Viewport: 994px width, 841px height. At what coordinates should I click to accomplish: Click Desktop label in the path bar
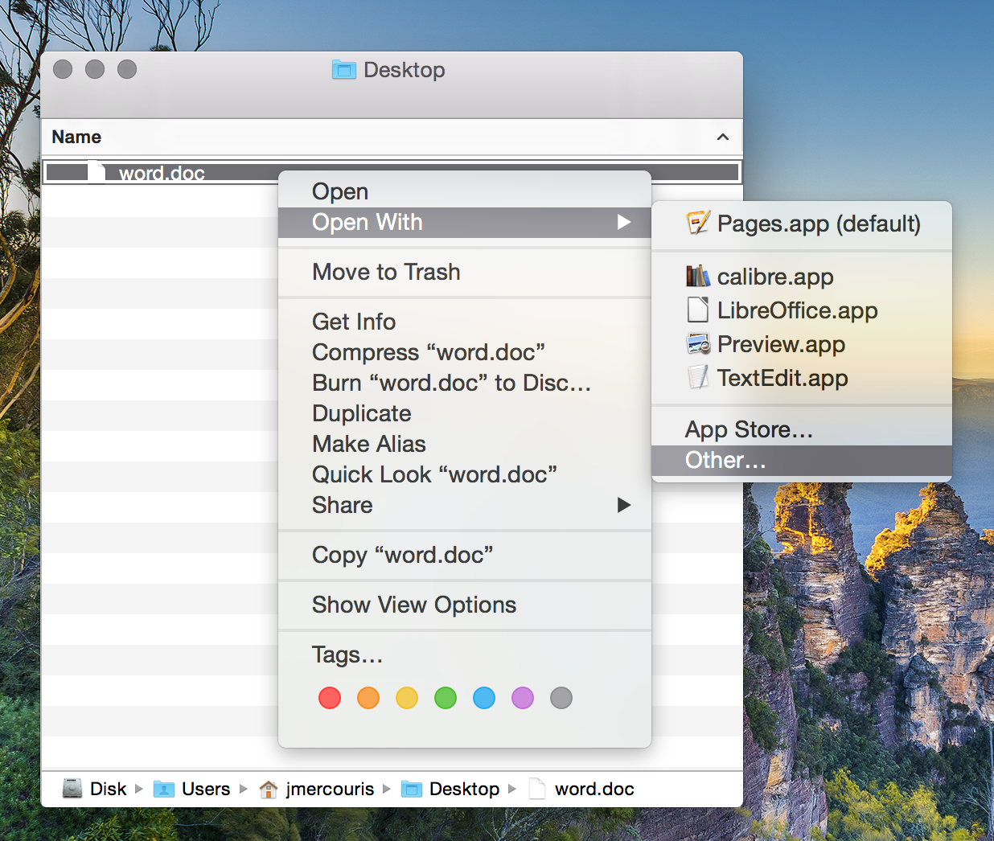(464, 789)
